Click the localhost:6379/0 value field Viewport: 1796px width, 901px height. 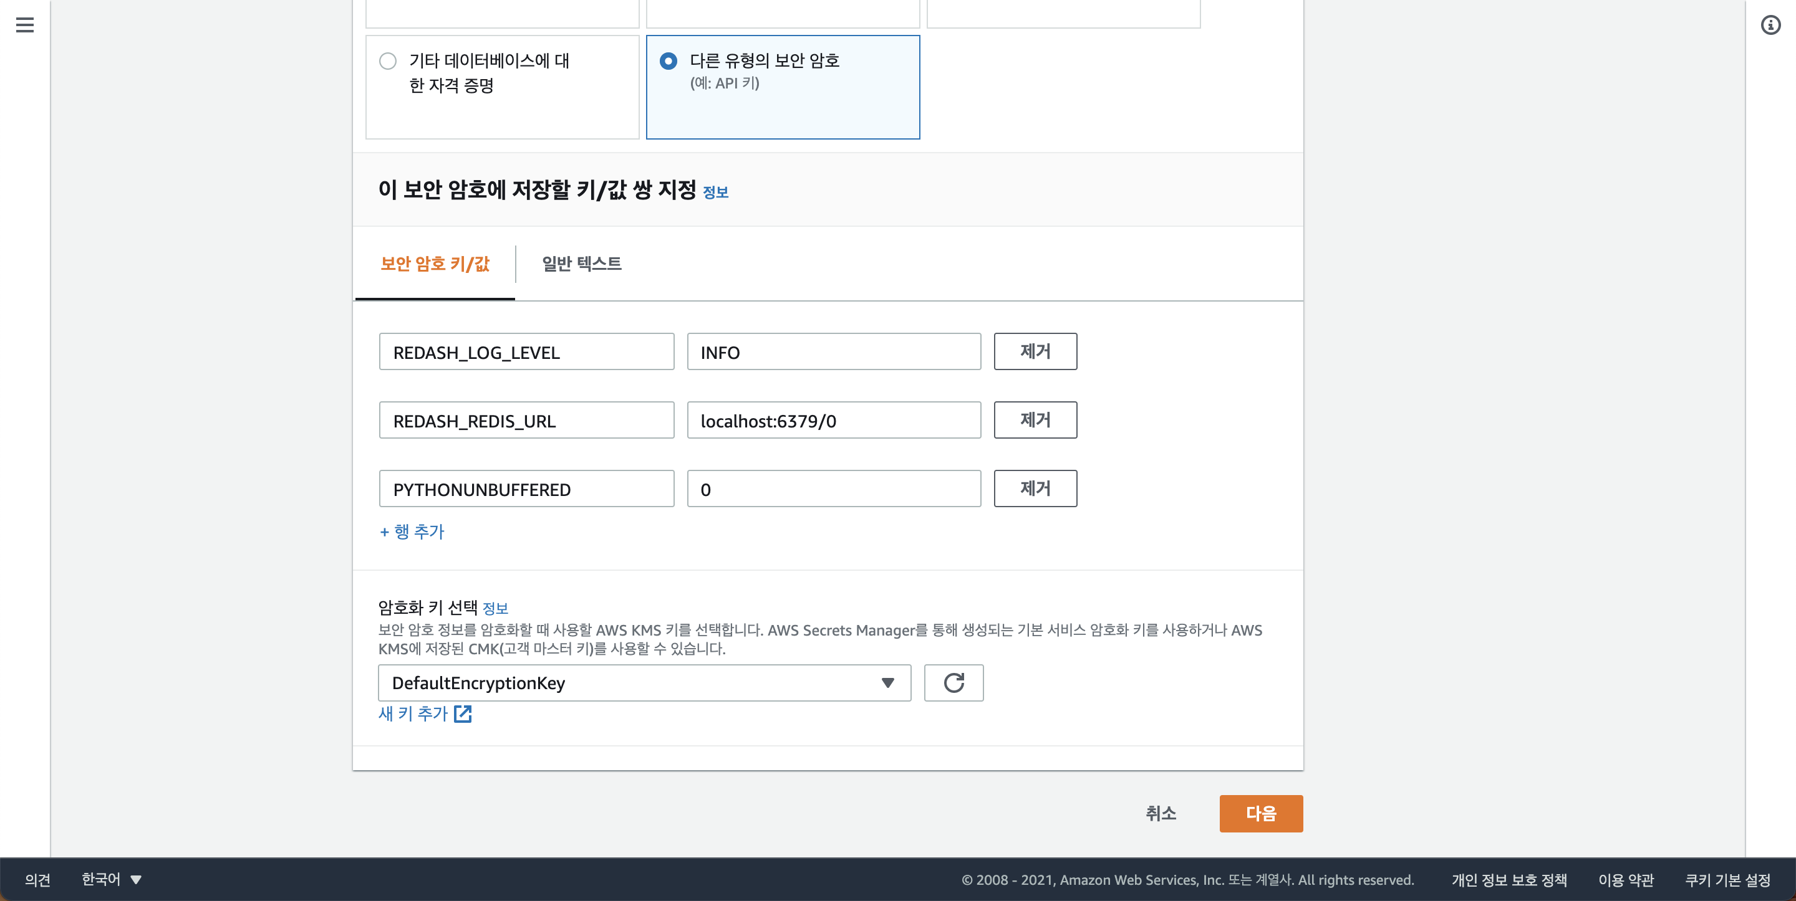tap(833, 420)
